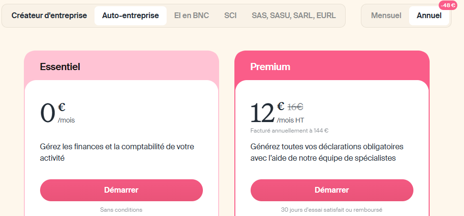Choose the SCI tab
Screen dimensions: 464x216
[230, 16]
